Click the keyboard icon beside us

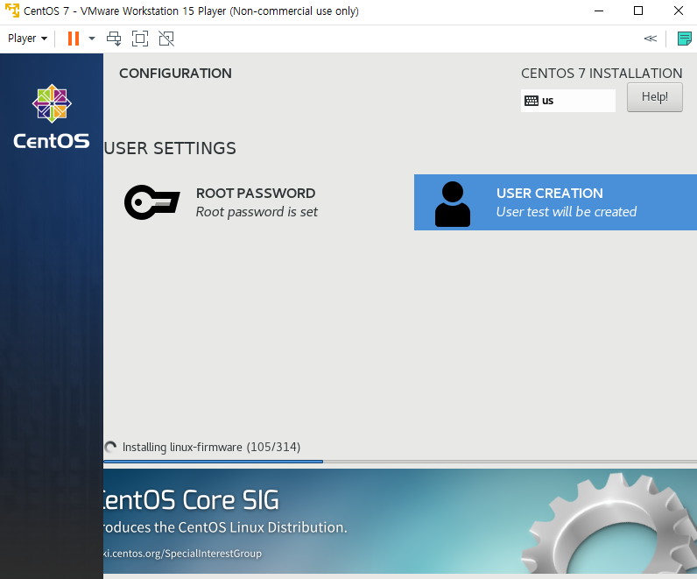532,101
